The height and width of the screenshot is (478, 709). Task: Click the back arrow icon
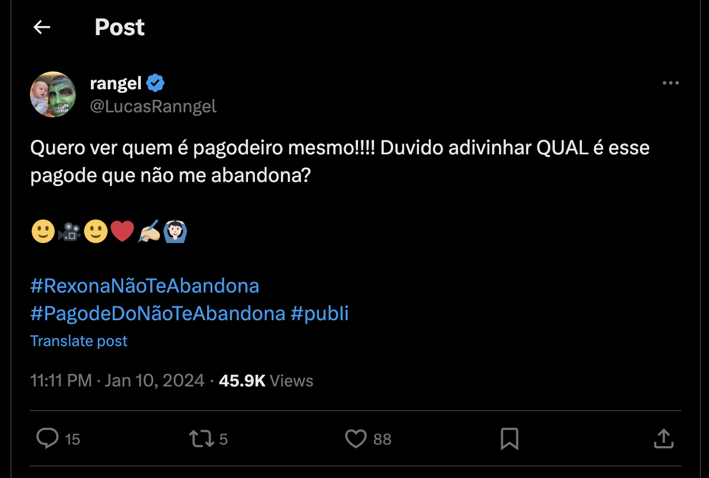point(42,27)
